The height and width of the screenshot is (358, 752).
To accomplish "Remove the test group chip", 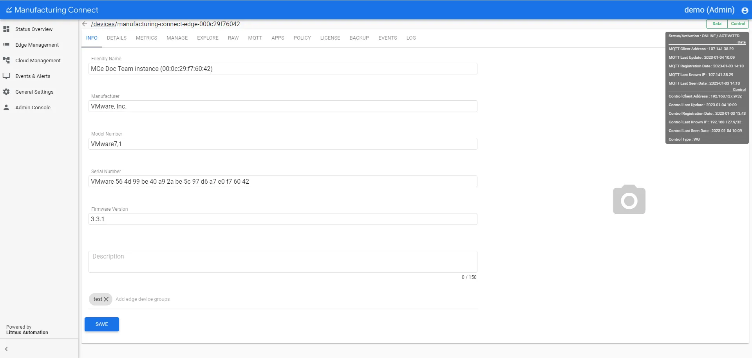I will click(106, 299).
